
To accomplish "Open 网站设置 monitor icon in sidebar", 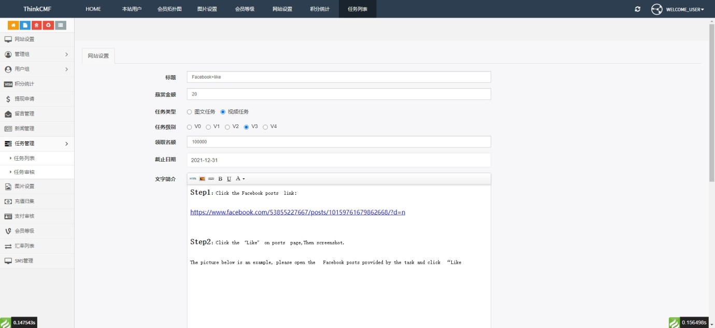I will click(8, 39).
